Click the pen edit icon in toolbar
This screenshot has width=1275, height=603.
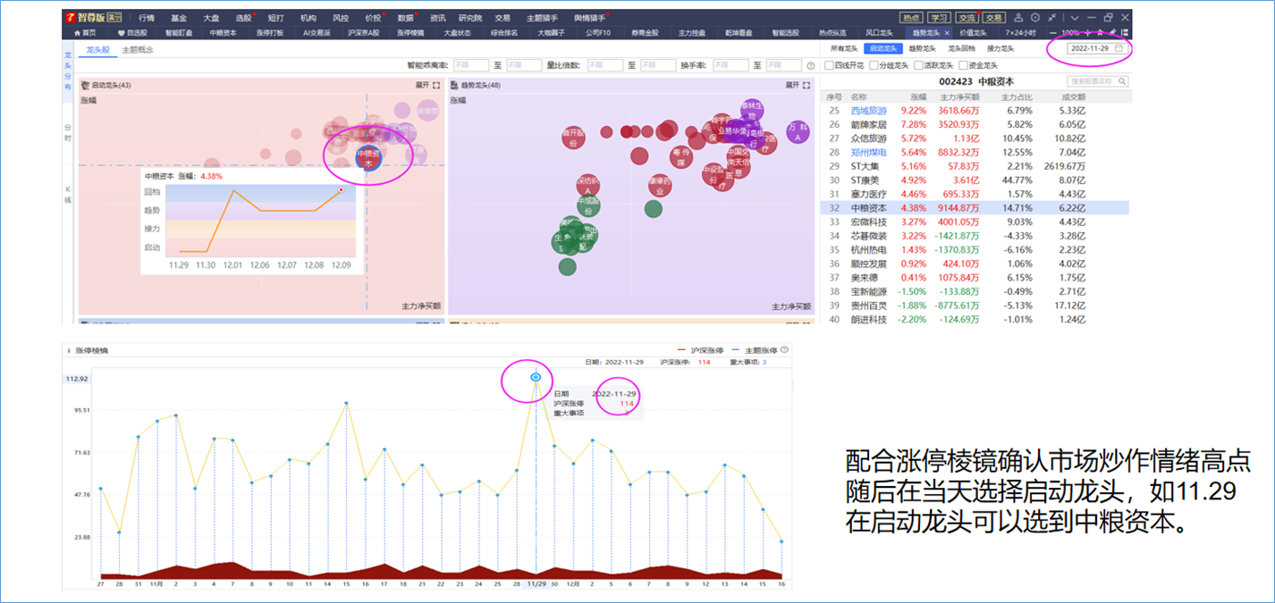1111,33
